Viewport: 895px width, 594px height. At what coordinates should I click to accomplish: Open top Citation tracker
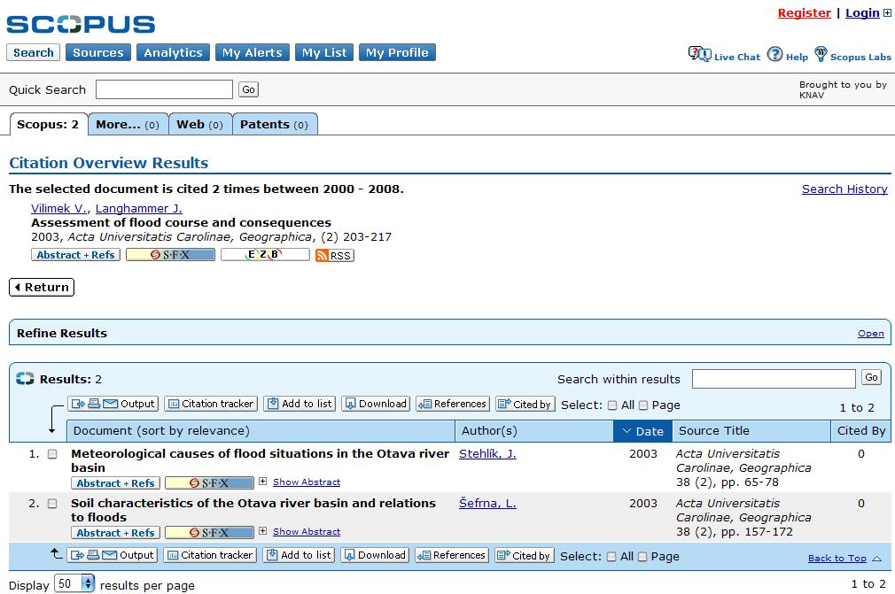point(211,404)
